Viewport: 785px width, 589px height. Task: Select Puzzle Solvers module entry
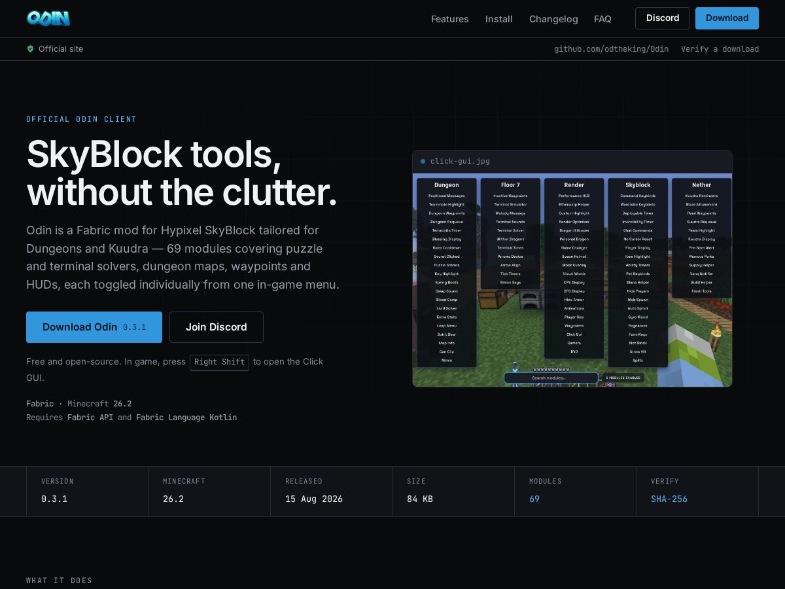coord(447,265)
